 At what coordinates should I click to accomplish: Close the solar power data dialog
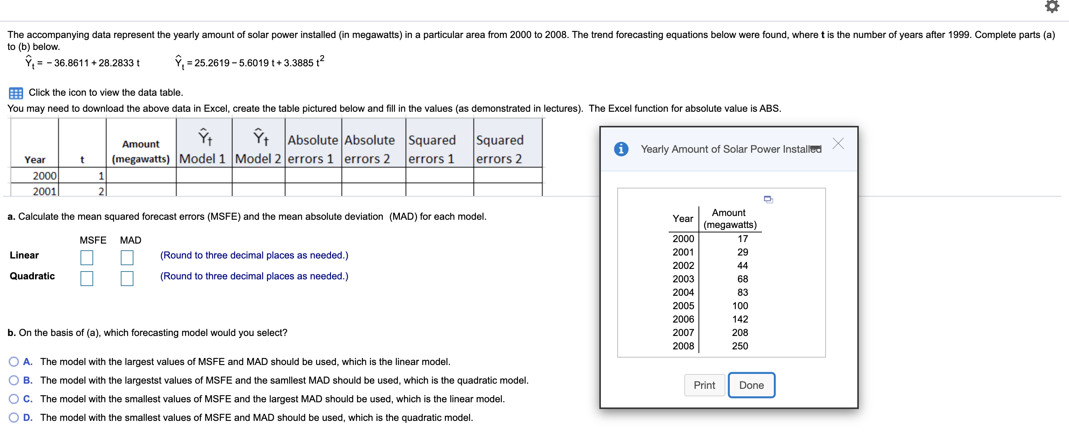click(x=838, y=143)
